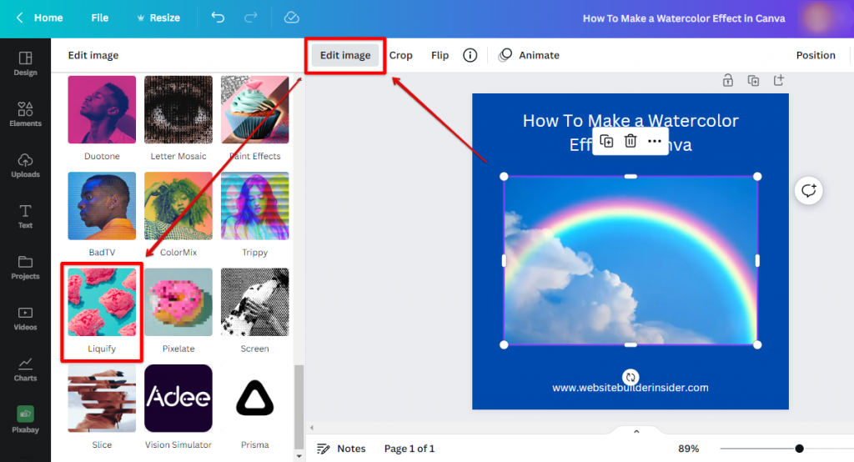Open the Pixabay sidebar app
The image size is (854, 462).
[x=25, y=419]
